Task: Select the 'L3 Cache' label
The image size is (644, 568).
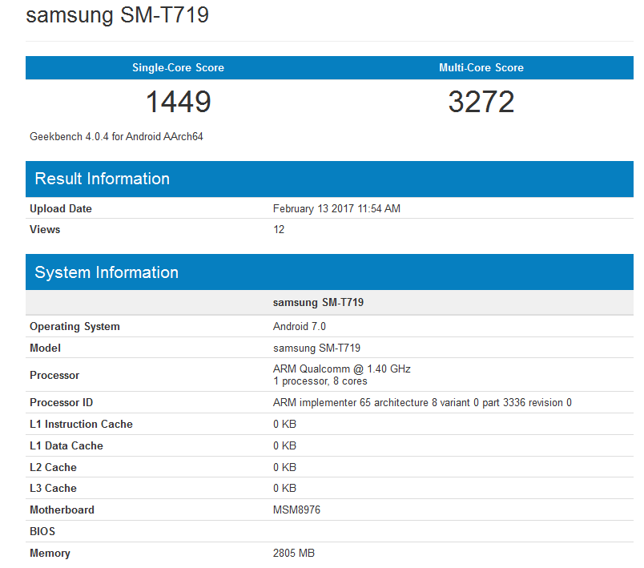Action: click(x=54, y=489)
